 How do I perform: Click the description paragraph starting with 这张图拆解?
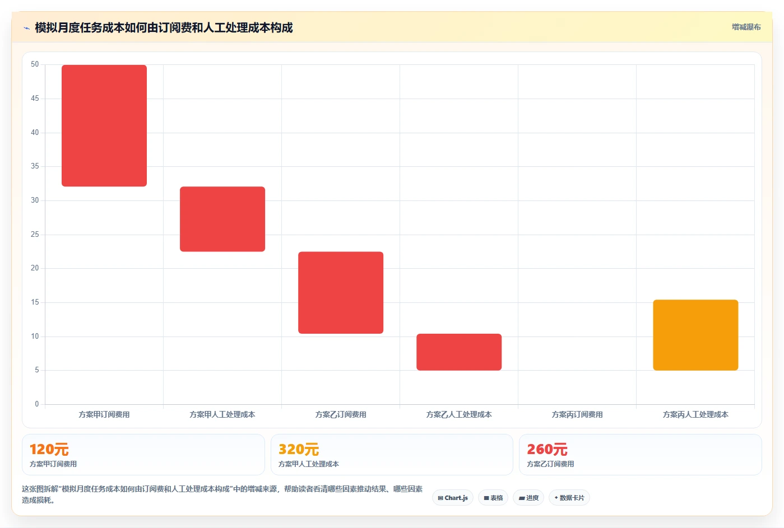pos(222,494)
